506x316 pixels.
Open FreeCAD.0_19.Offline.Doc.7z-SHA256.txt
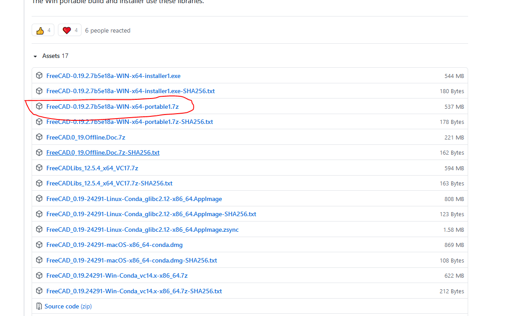click(102, 152)
